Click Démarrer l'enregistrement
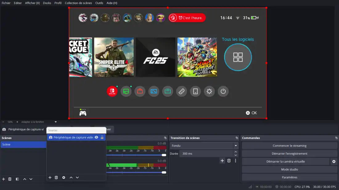The width and height of the screenshot is (339, 190). click(x=289, y=153)
